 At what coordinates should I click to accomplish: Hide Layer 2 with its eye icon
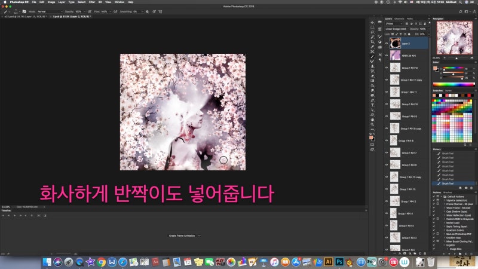click(387, 44)
